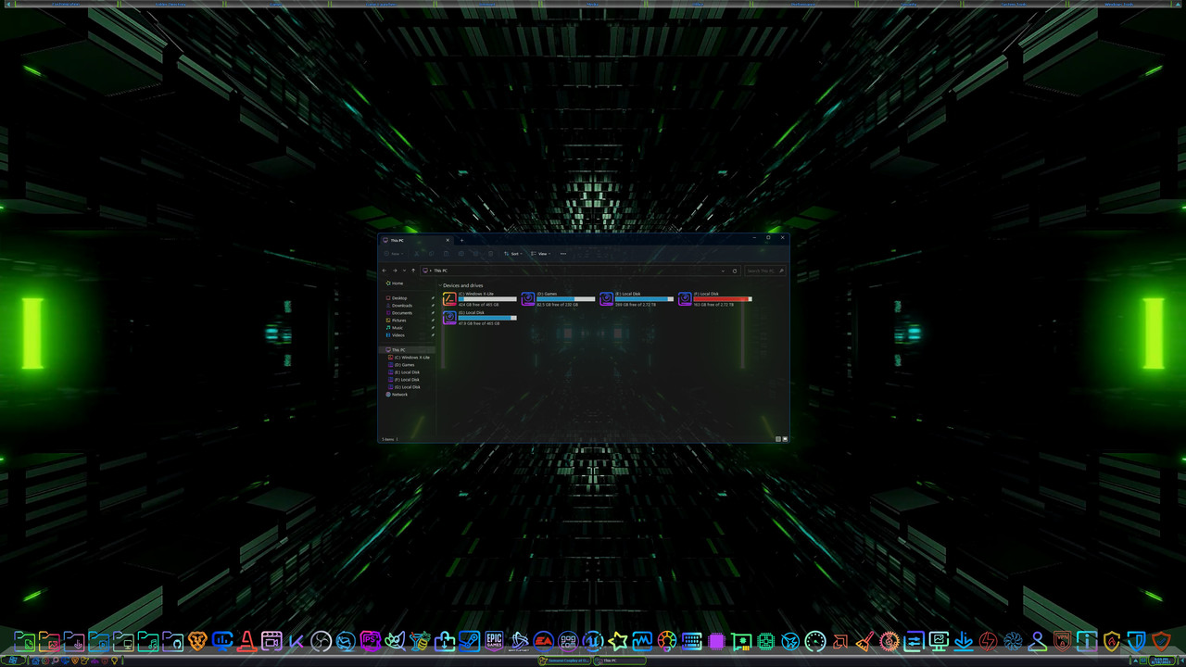Open the EA app dock icon
The height and width of the screenshot is (667, 1186).
(544, 640)
